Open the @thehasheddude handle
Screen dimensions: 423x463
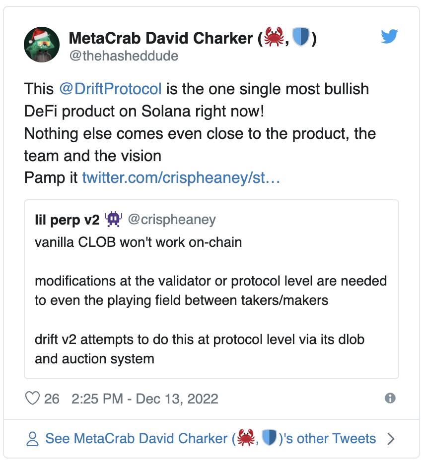(x=123, y=56)
